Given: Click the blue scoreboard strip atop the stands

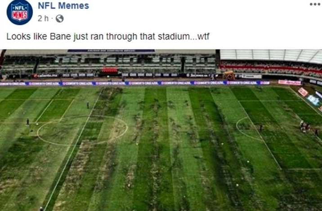Looking at the screenshot, I should [x=111, y=51].
